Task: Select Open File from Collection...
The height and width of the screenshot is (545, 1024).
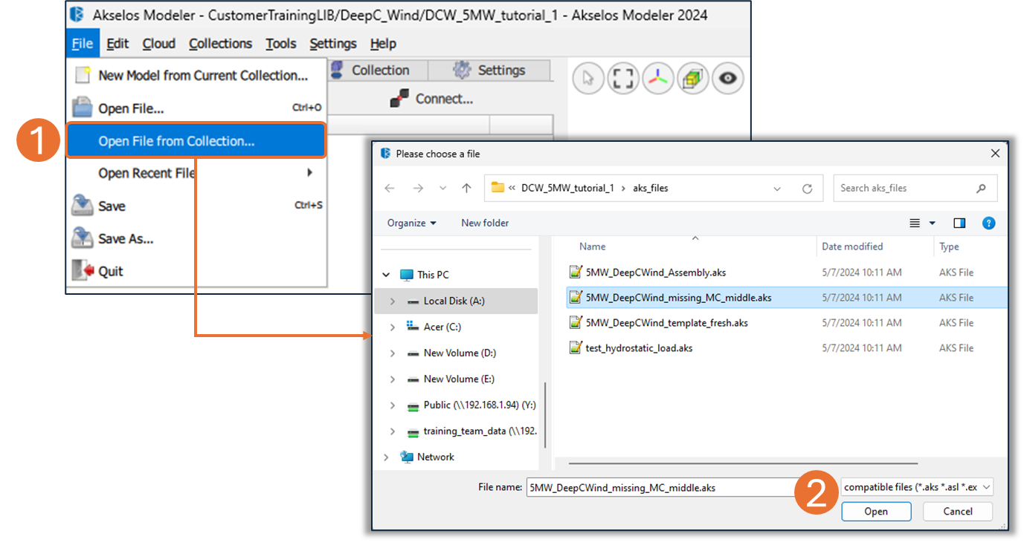Action: point(197,140)
